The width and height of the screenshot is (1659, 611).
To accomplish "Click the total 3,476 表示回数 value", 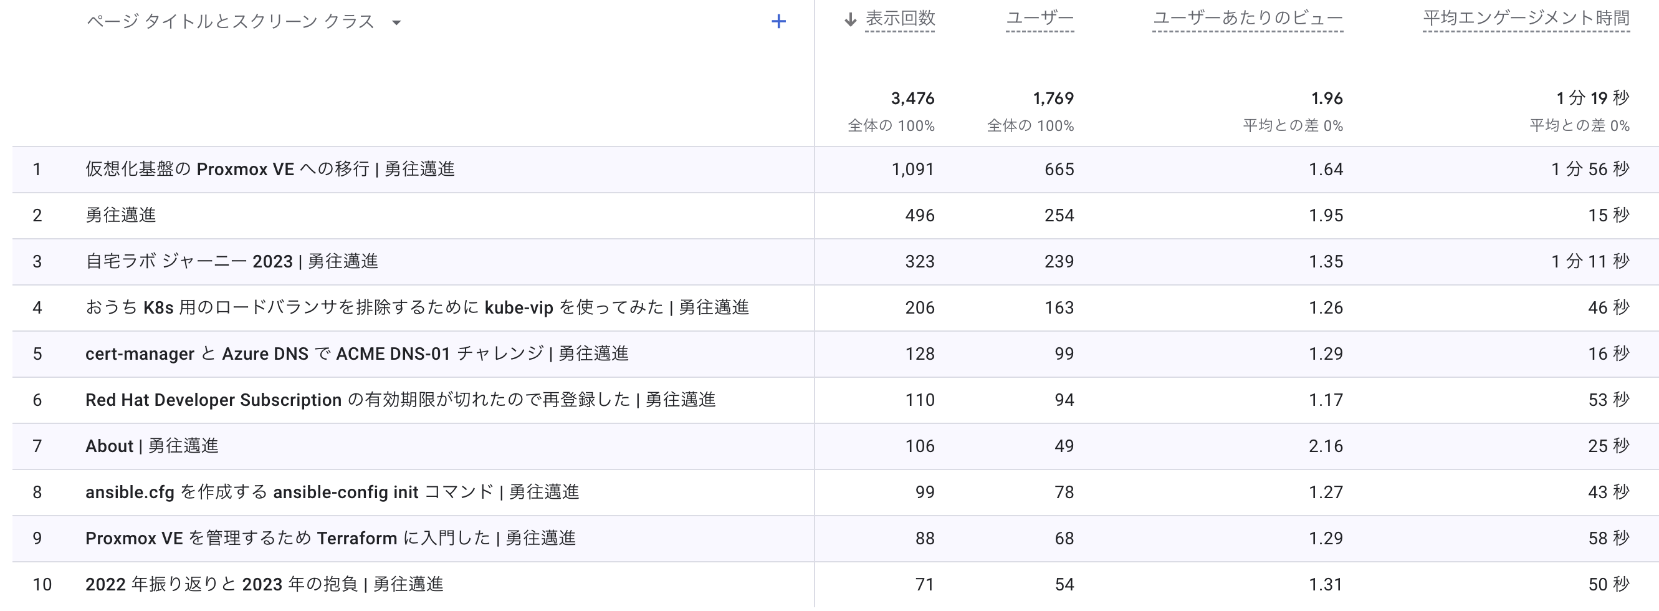I will pos(912,99).
